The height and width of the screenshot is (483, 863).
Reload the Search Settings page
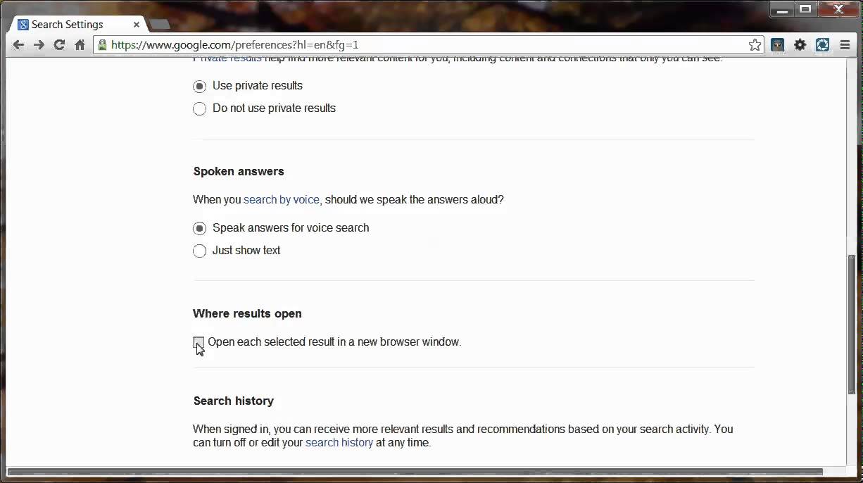[59, 45]
